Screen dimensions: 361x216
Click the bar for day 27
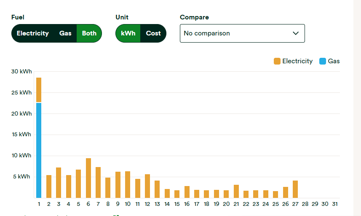[x=295, y=189]
